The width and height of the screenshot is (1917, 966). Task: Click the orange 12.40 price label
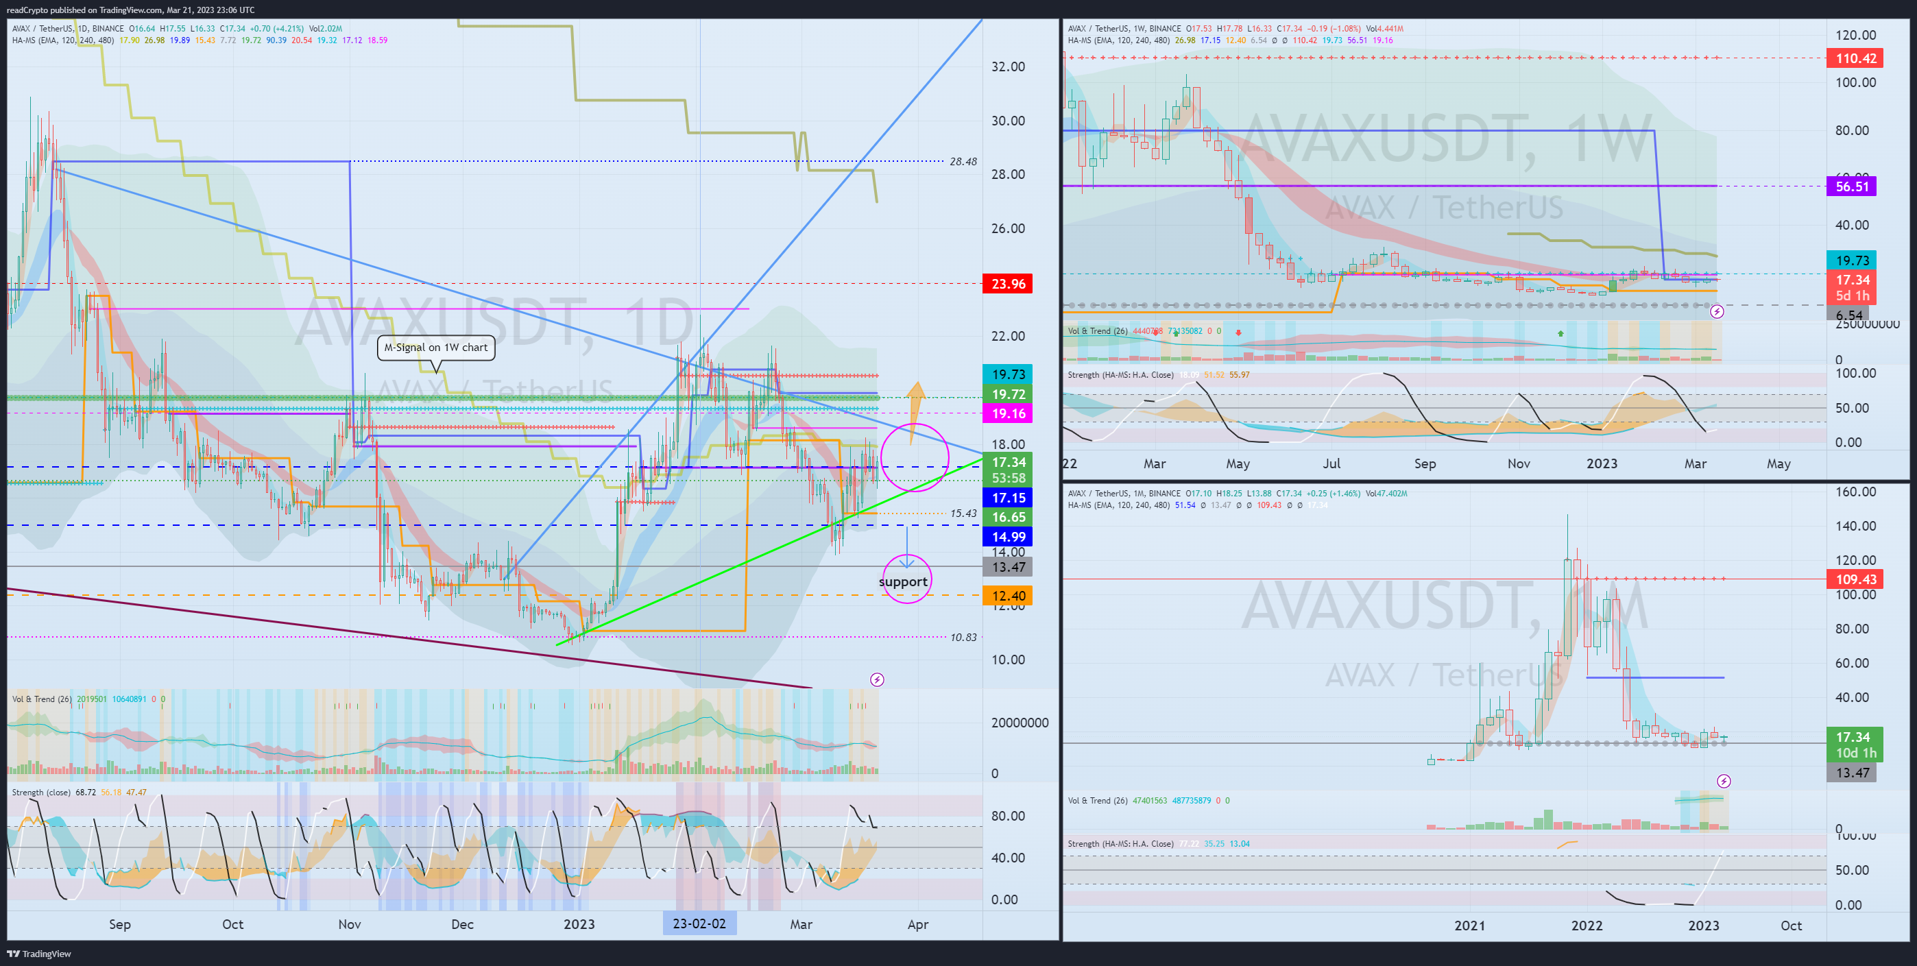(x=1008, y=595)
